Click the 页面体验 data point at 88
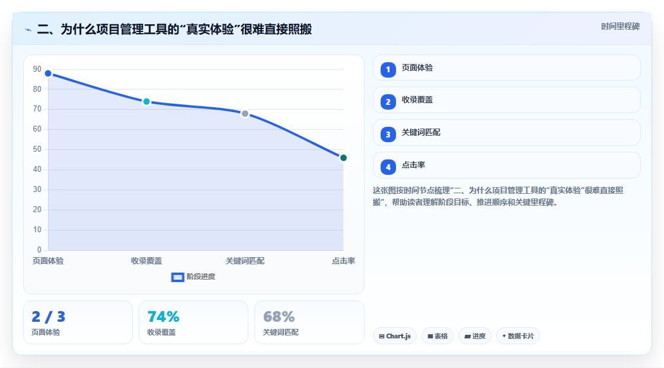This screenshot has width=664, height=368. point(48,73)
